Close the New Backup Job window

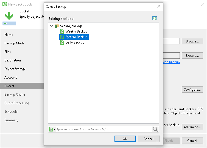coord(203,4)
